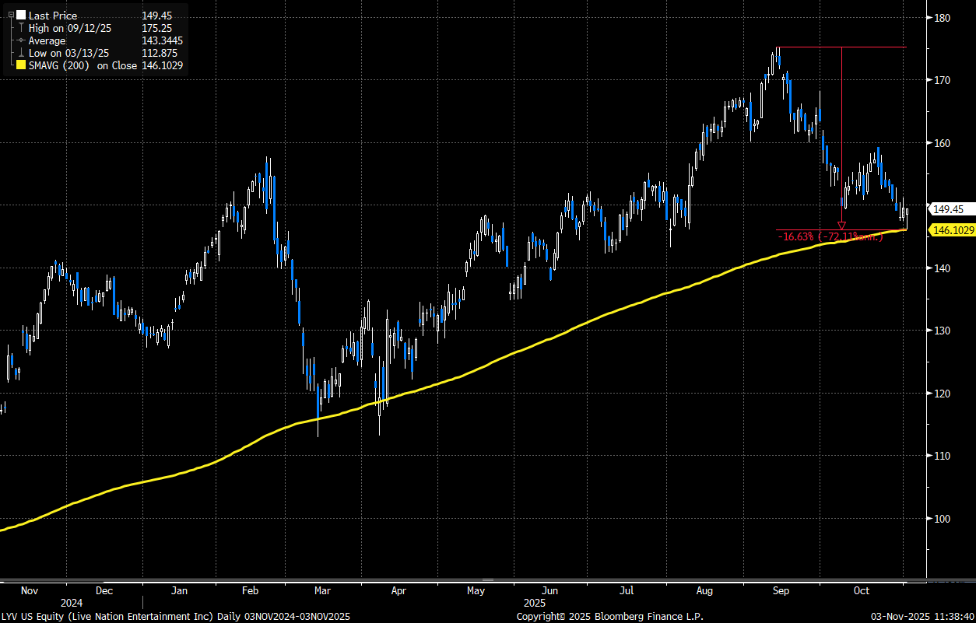Click the yellow 146.1029 tag on the axis
The image size is (976, 623).
tap(952, 230)
